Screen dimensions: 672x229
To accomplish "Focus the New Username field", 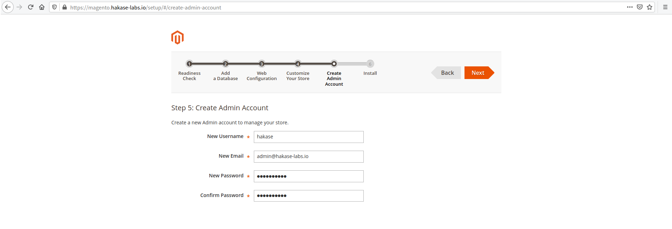I will (x=309, y=137).
